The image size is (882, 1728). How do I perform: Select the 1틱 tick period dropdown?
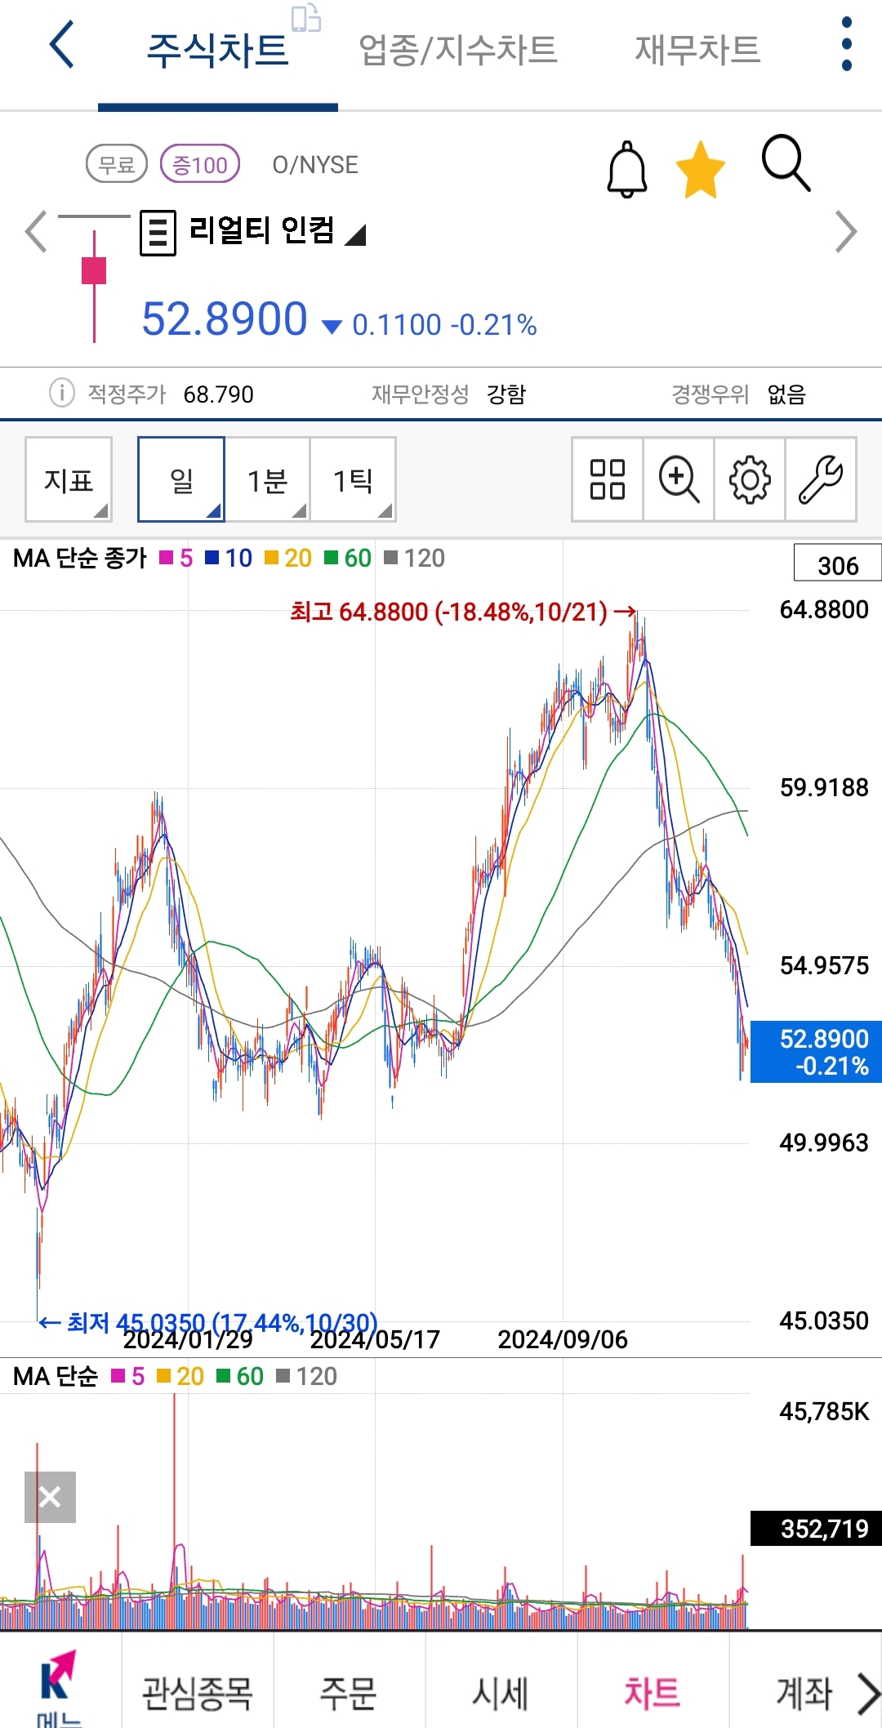pyautogui.click(x=353, y=479)
